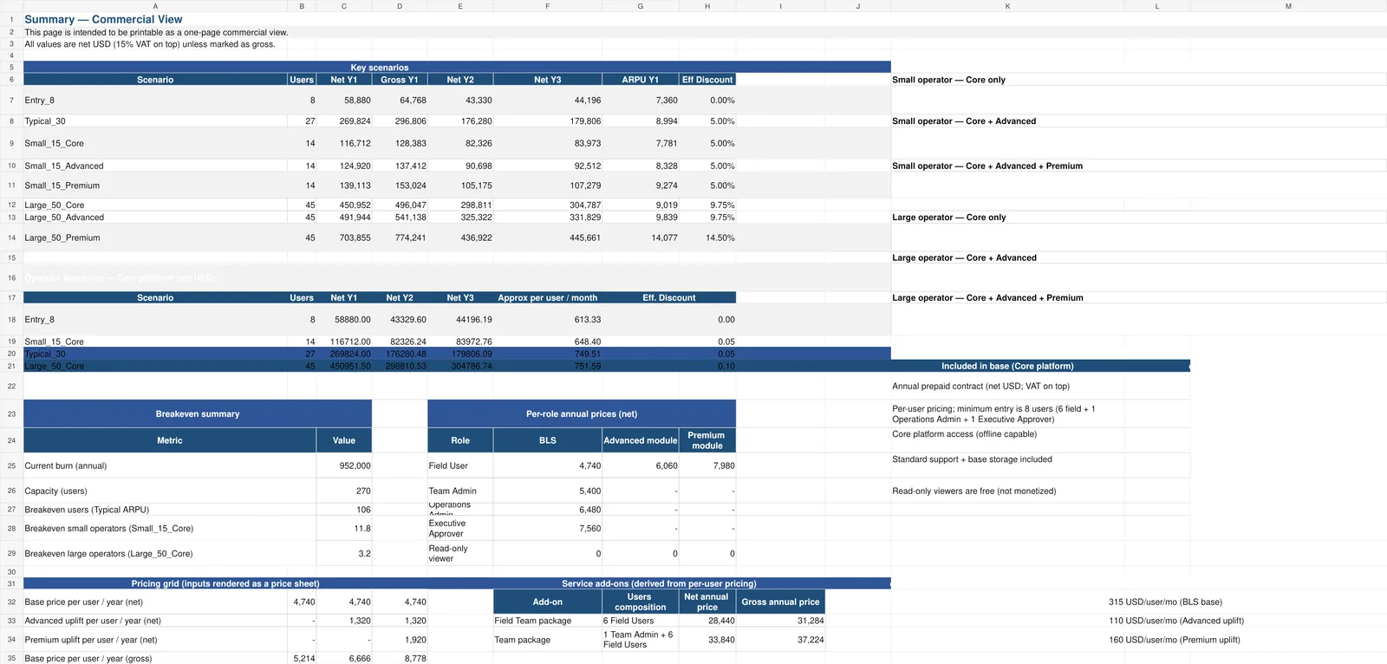Click the 'Large operator — Core only' label
Screen dimensions: 1387x664
[948, 218]
